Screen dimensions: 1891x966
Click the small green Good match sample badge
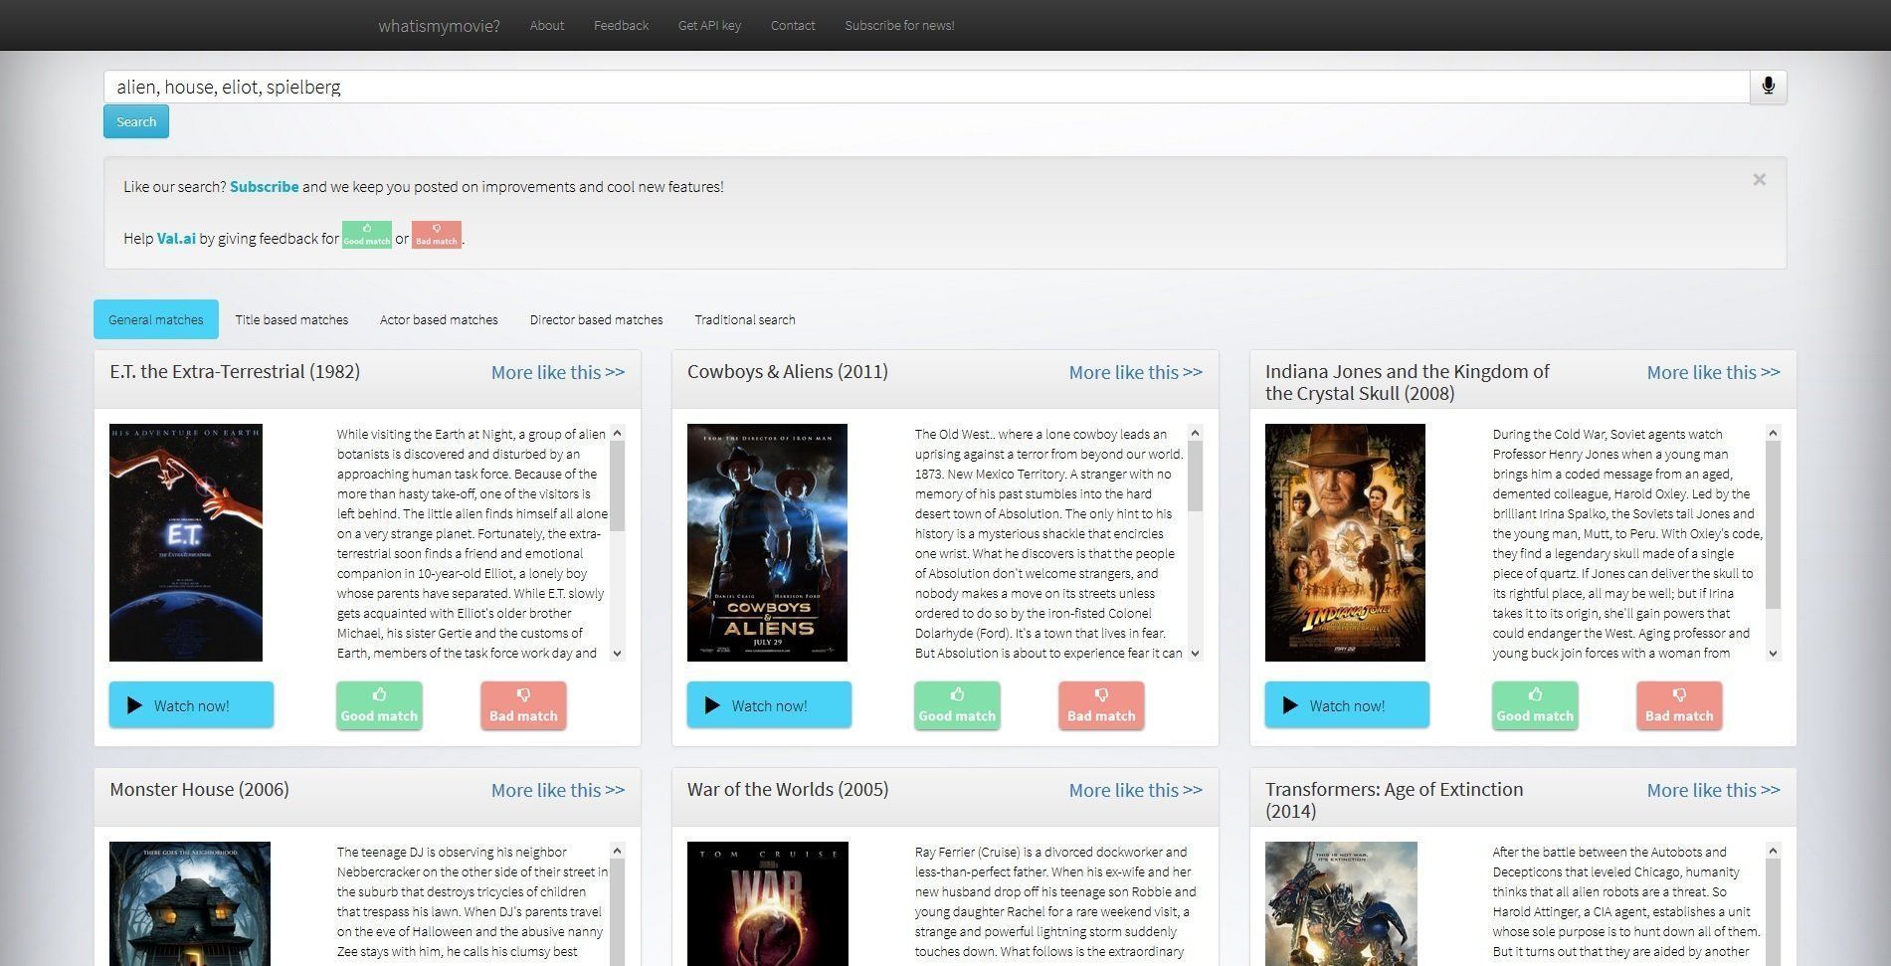click(x=367, y=235)
